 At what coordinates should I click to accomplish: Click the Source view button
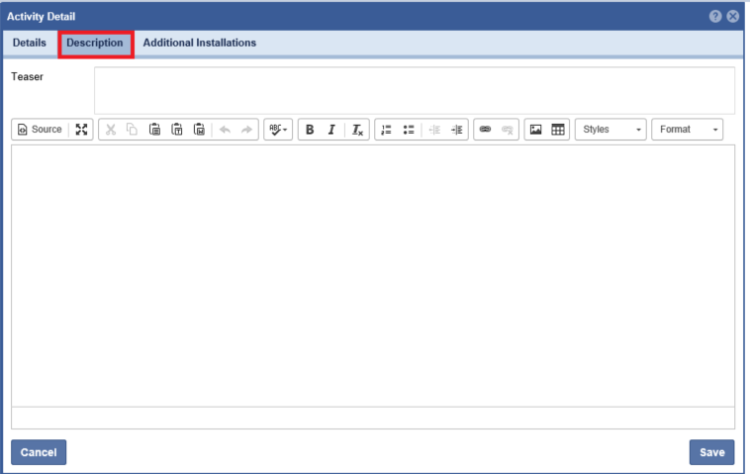[x=40, y=130]
